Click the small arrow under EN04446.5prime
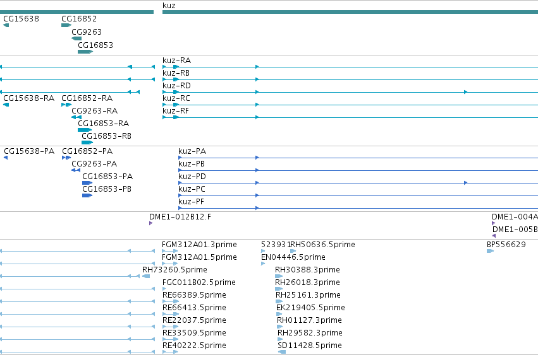Image resolution: width=538 pixels, height=355 pixels. pyautogui.click(x=263, y=264)
